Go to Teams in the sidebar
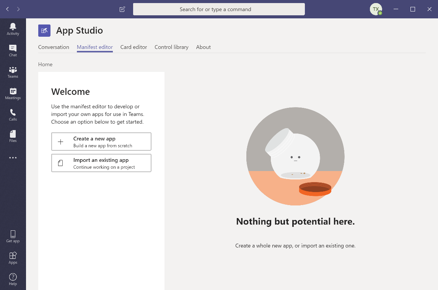 pyautogui.click(x=13, y=72)
